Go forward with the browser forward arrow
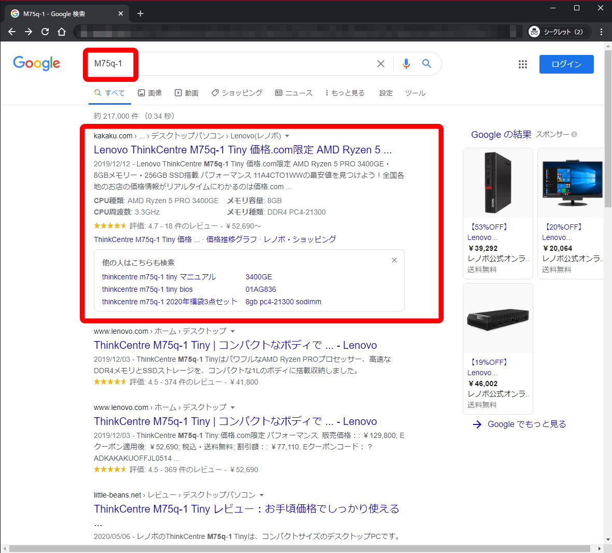 click(x=29, y=32)
